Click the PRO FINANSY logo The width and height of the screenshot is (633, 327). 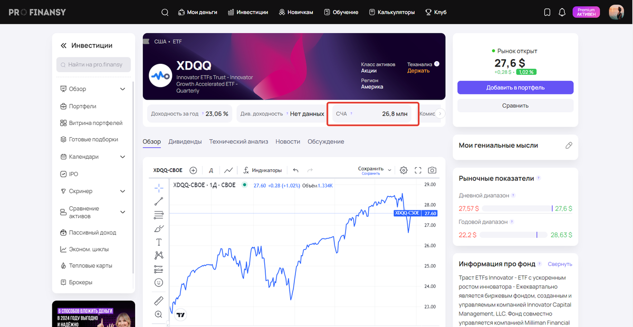coord(37,12)
